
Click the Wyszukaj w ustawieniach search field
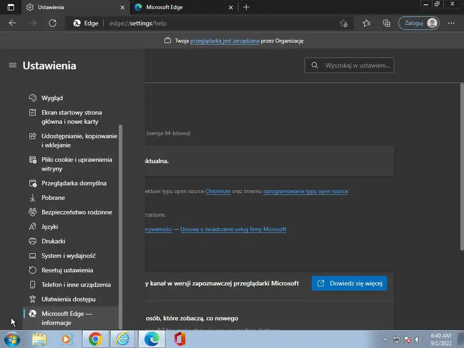pyautogui.click(x=349, y=65)
